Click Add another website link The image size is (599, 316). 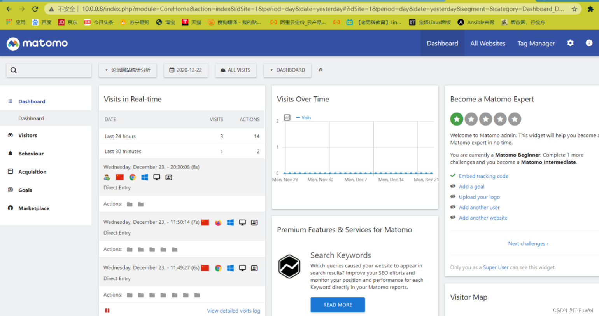click(483, 218)
